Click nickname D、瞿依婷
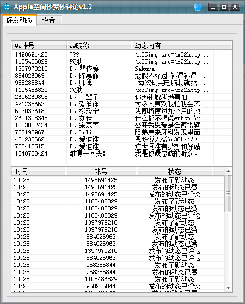Screen dimensions: 245x304 [84, 69]
